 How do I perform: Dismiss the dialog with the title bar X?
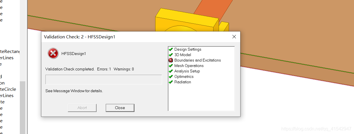234,37
